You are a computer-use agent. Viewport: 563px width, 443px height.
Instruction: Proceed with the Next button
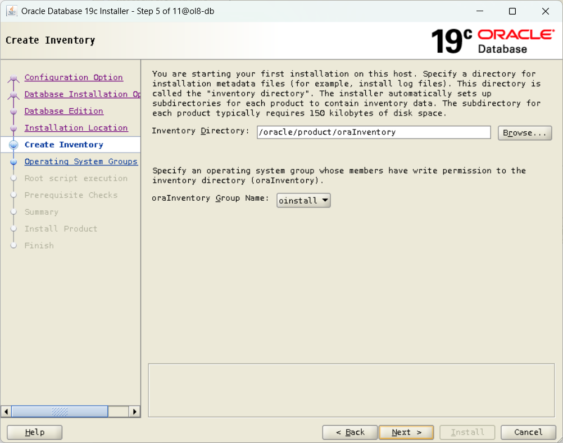click(406, 432)
